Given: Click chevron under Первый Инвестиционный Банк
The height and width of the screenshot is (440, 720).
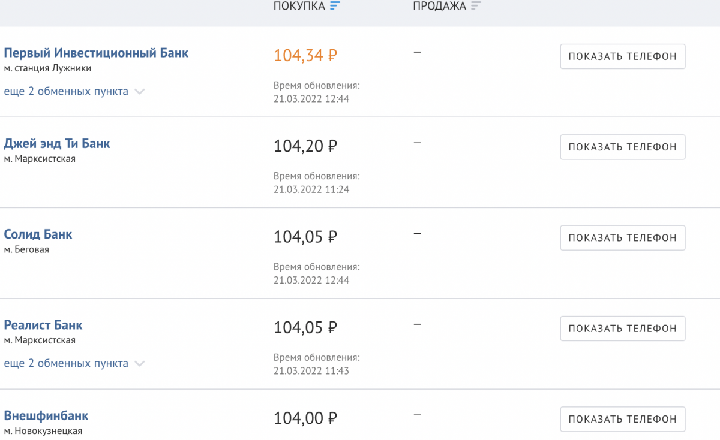Looking at the screenshot, I should (x=139, y=92).
